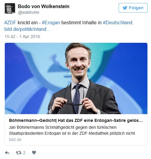Open the article preview photo of the man
This screenshot has height=159, width=151.
click(x=76, y=78)
